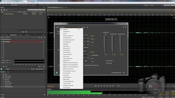Screen dimensions: 175x98
Task: Toggle power for effects rack slot 3
Action: tap(4, 45)
